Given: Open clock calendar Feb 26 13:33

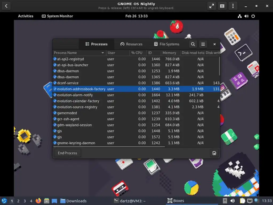Looking at the screenshot, I should point(136,16).
